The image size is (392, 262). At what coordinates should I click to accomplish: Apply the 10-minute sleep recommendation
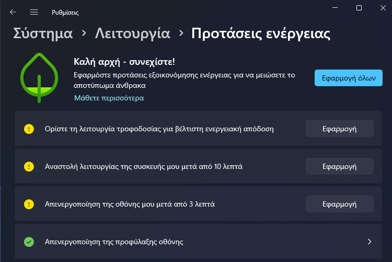tap(339, 166)
